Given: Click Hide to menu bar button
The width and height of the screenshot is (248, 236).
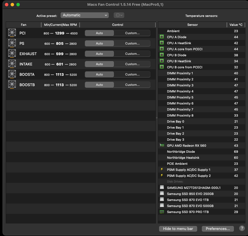Looking at the screenshot, I should tap(178, 229).
